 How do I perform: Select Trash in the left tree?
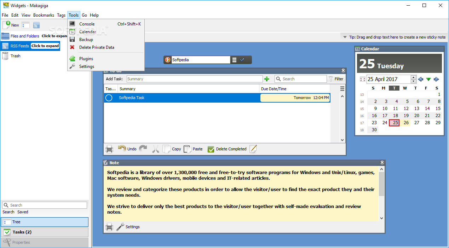click(x=15, y=56)
